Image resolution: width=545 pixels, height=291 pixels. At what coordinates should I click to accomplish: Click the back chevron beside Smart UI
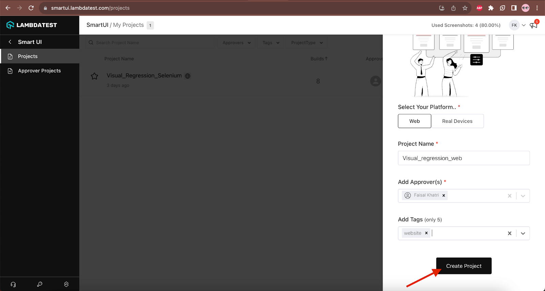pos(10,42)
